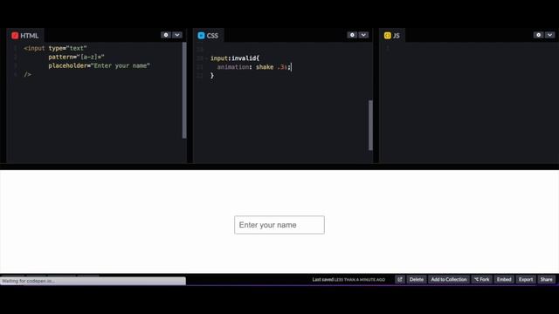The image size is (559, 314).
Task: Click 'type="text"' in HTML code
Action: coord(67,48)
